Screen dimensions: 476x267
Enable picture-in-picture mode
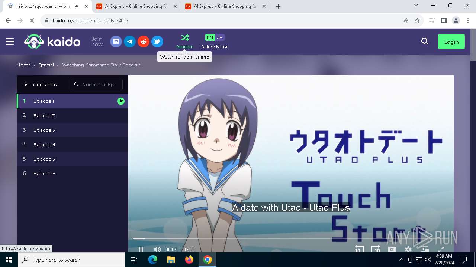pos(425,250)
